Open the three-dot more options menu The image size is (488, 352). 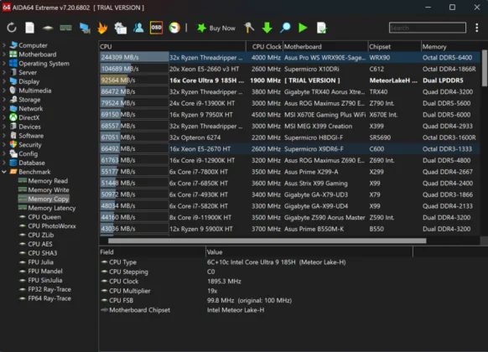pyautogui.click(x=477, y=28)
